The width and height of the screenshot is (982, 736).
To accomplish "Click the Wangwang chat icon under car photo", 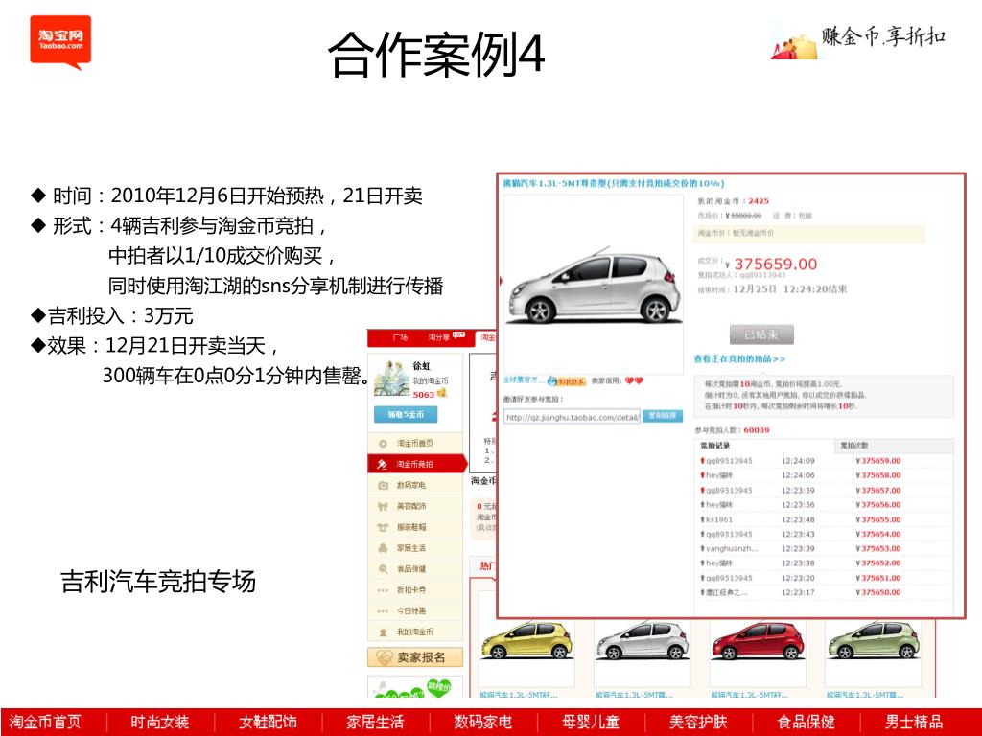I will tap(567, 381).
